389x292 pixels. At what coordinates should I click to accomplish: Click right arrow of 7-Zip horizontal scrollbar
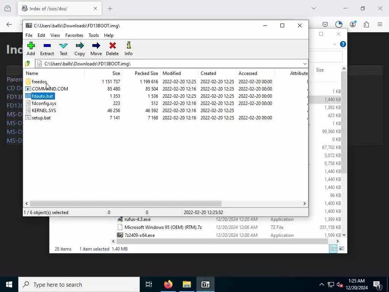pos(305,203)
